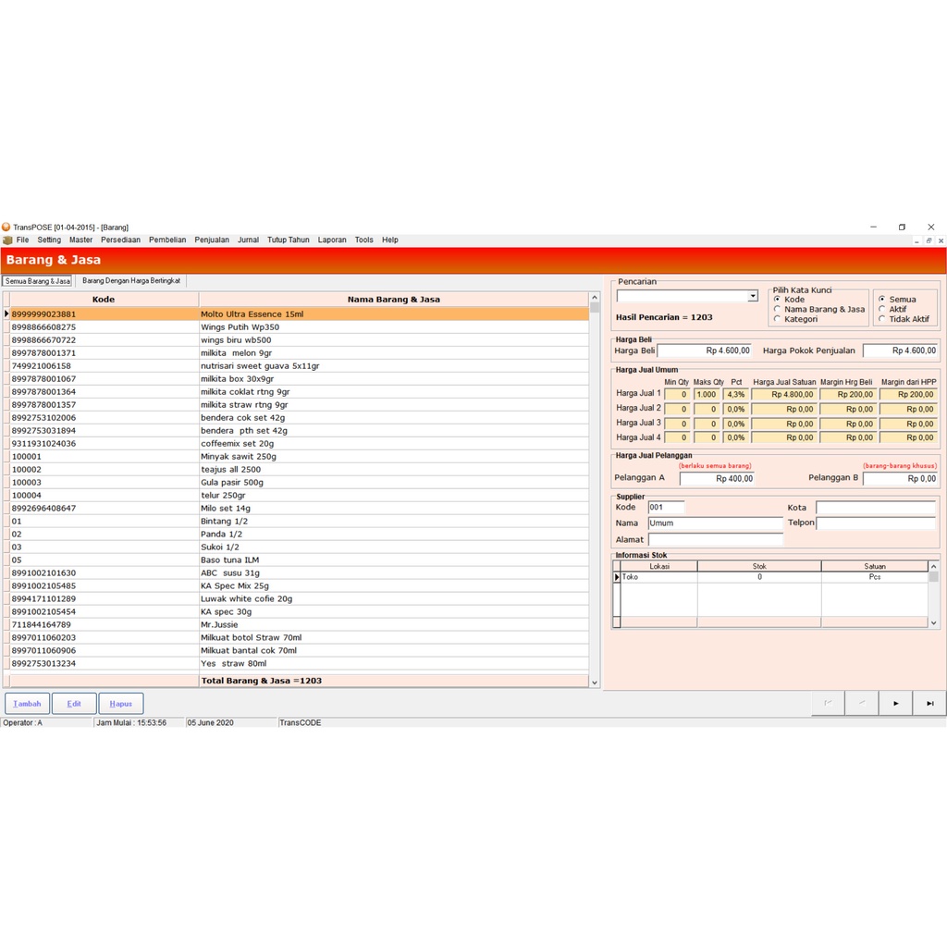
Task: Click the stock table scroll up arrow
Action: (934, 567)
